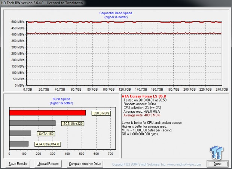Choose Compare Another Drive
The image size is (232, 169).
click(85, 164)
